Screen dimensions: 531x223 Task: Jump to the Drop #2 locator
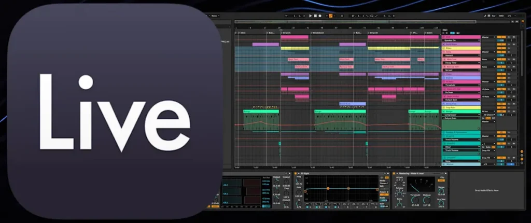click(x=373, y=33)
